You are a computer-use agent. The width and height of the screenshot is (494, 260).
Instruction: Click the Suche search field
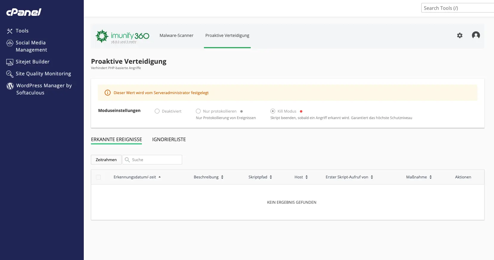pyautogui.click(x=156, y=160)
